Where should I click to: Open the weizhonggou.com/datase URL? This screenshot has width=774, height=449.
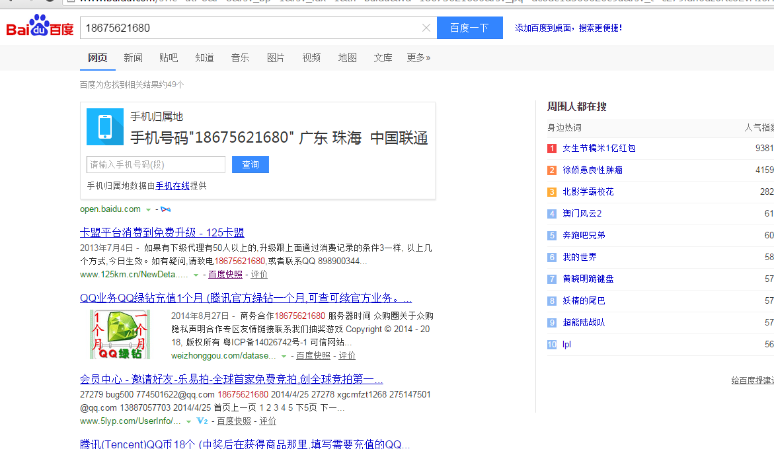pyautogui.click(x=223, y=356)
